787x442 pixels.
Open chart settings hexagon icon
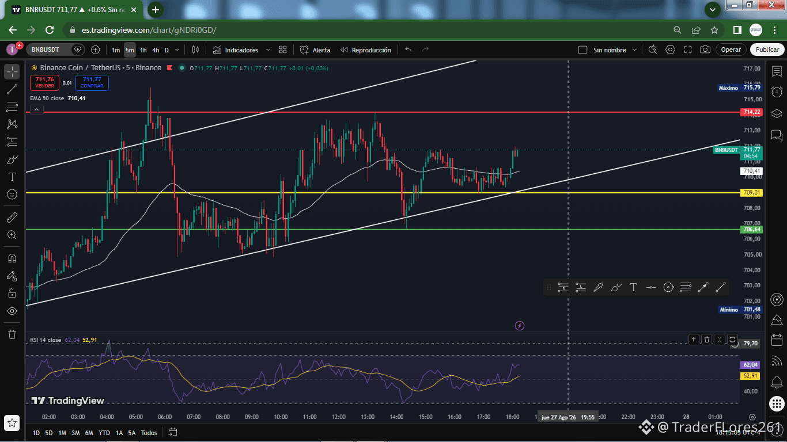(x=670, y=50)
